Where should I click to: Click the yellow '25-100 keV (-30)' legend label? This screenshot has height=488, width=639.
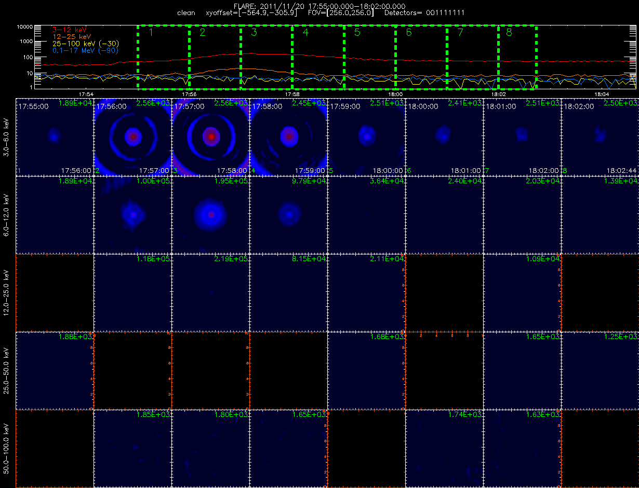tap(85, 44)
